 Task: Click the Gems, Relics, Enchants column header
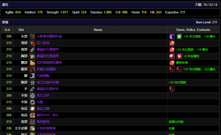(193, 30)
